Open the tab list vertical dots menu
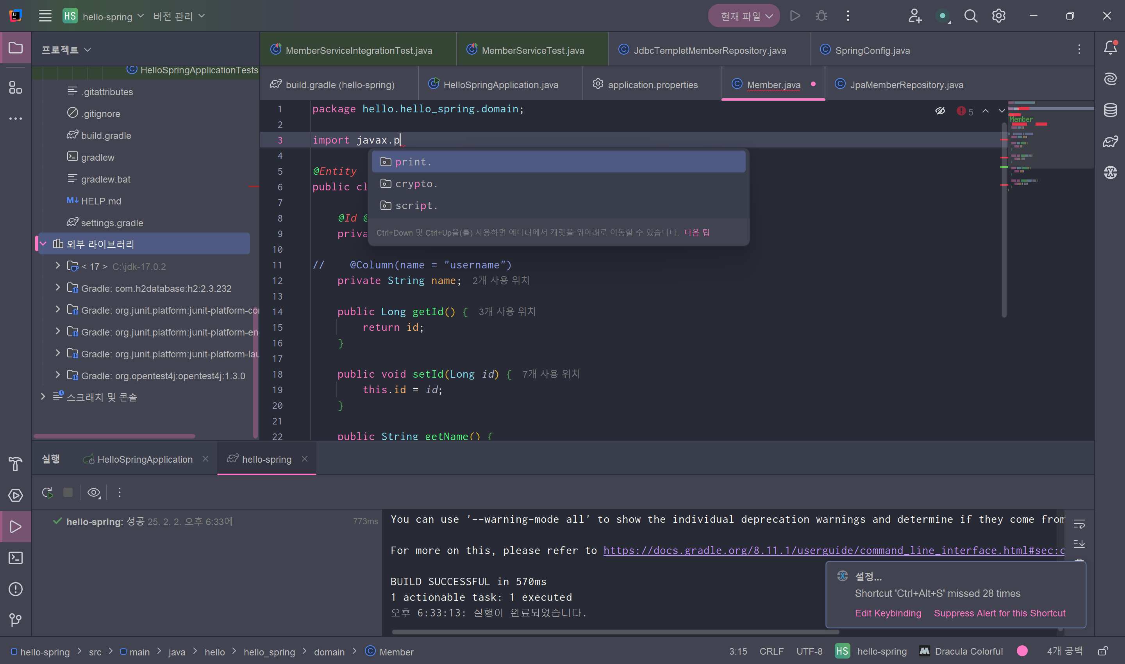This screenshot has height=664, width=1125. 1079,49
